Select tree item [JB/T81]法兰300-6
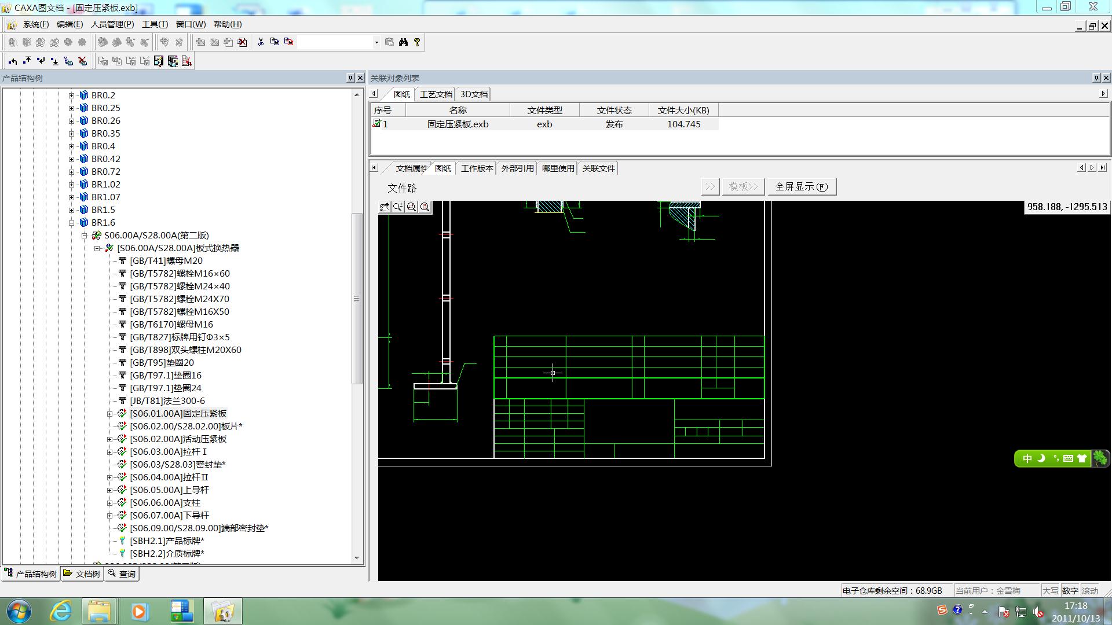The width and height of the screenshot is (1112, 625). click(167, 401)
